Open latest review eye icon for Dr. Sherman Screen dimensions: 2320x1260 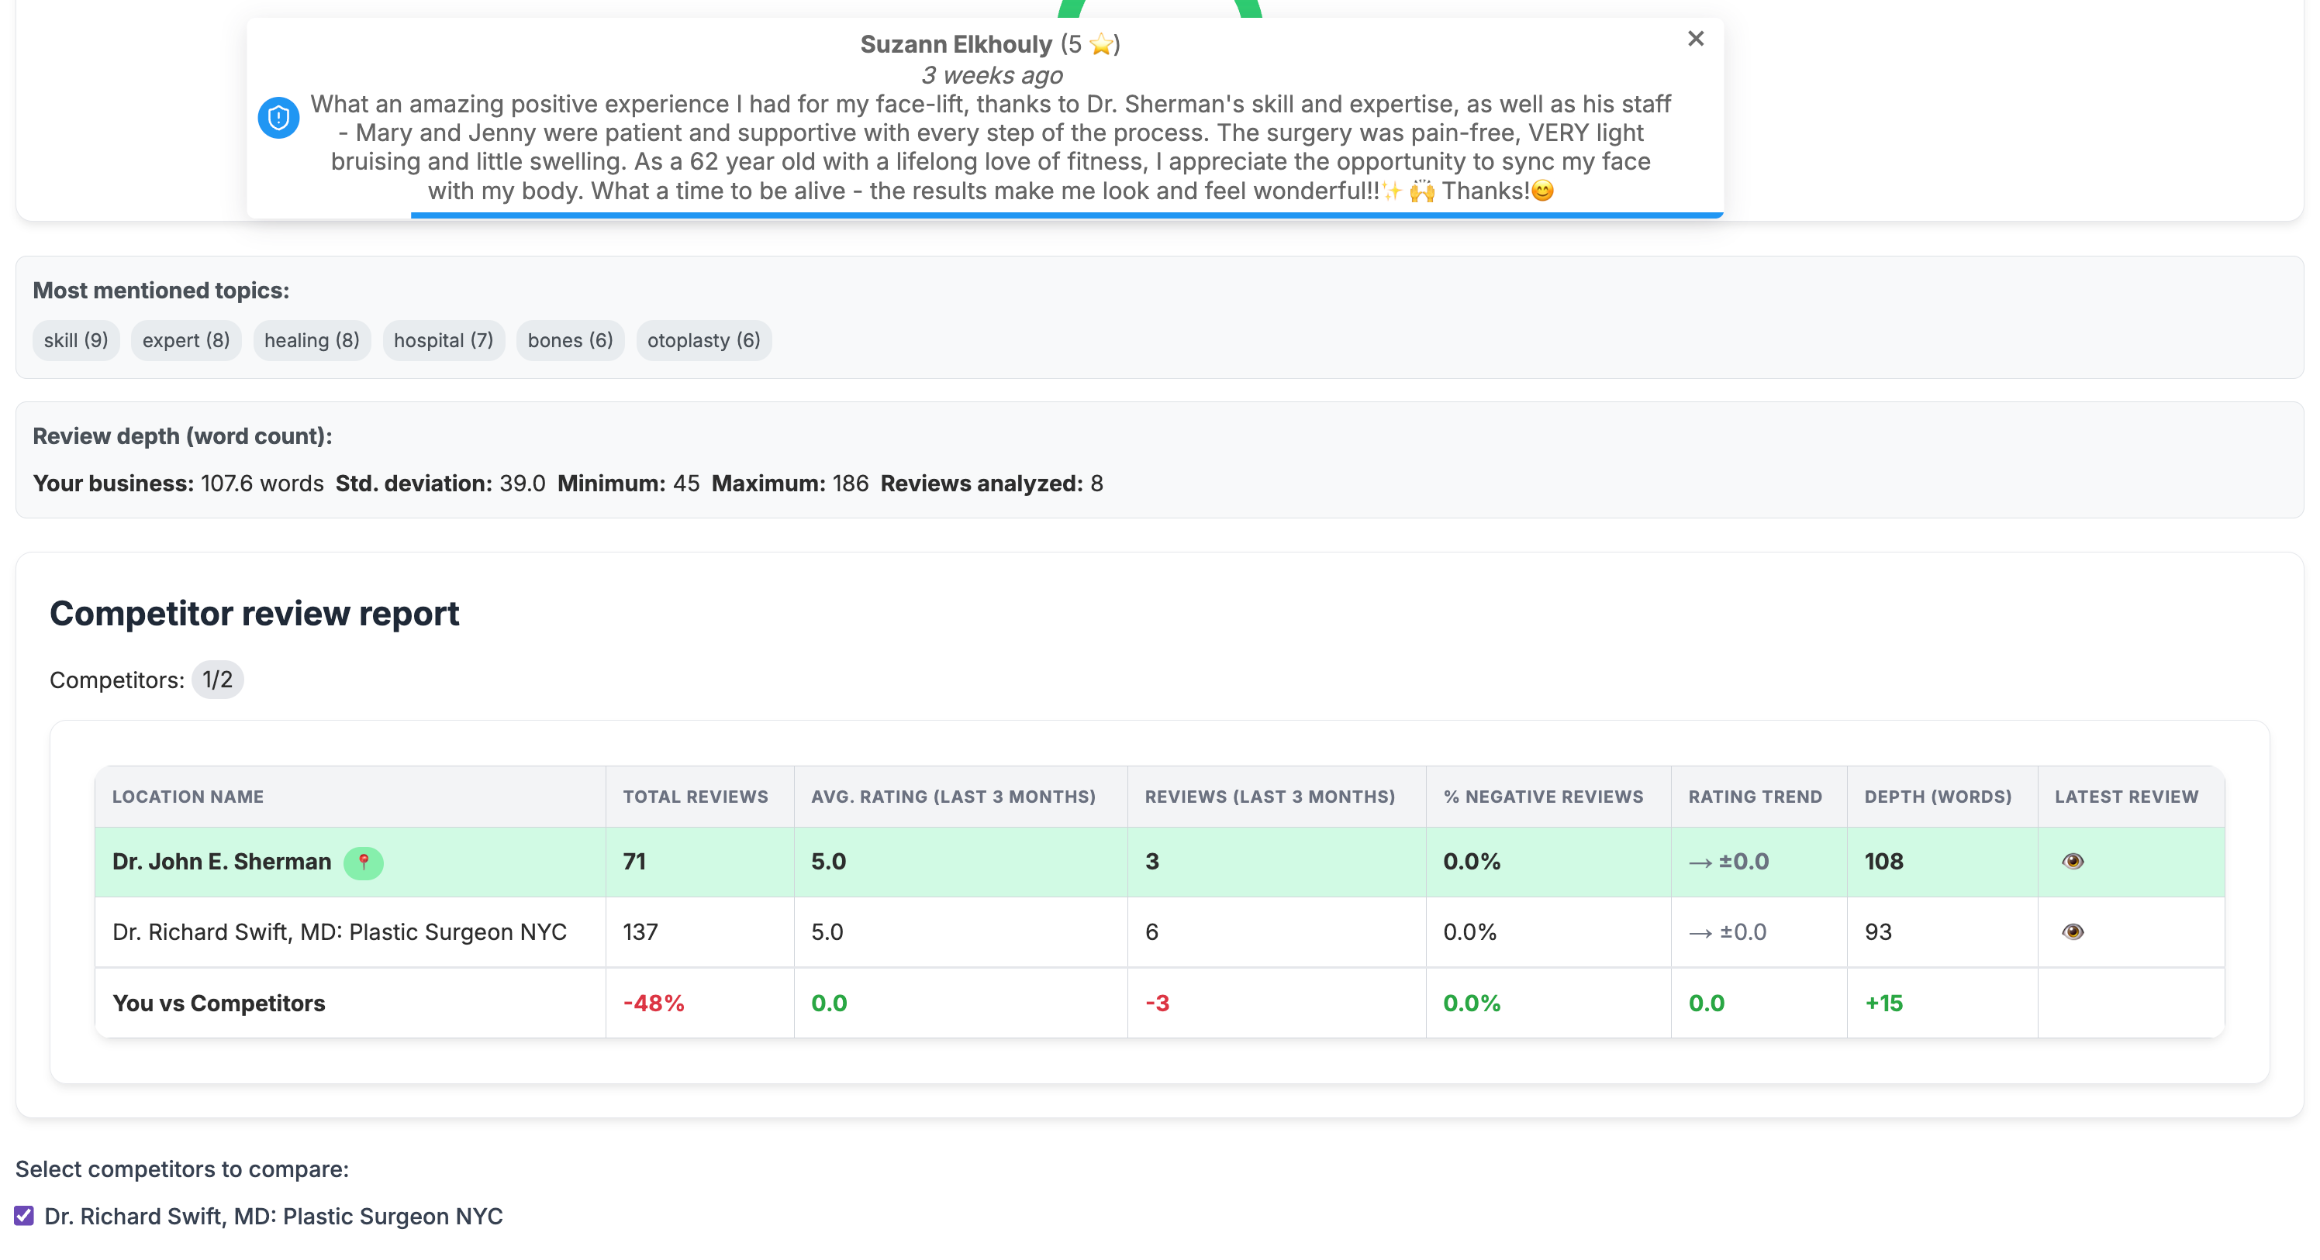(2073, 861)
